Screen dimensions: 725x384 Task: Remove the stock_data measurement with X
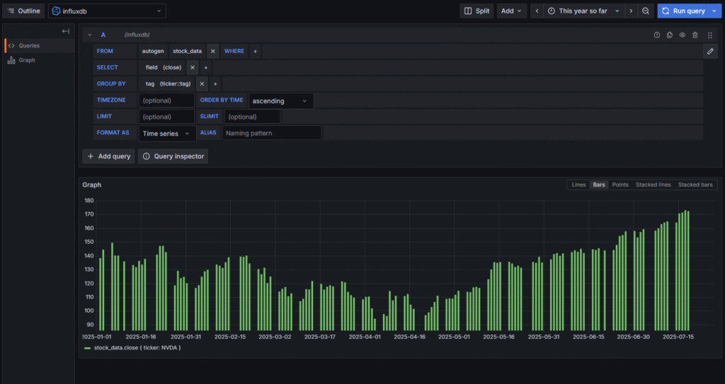coord(212,51)
